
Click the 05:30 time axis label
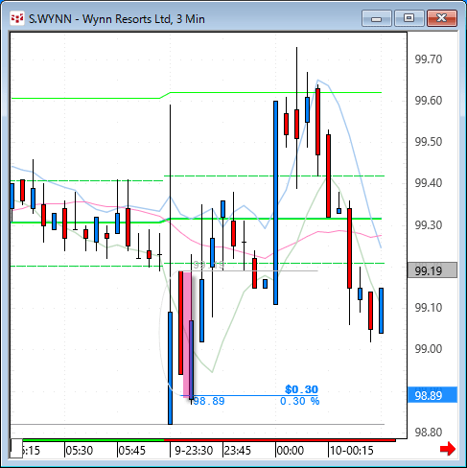point(80,451)
